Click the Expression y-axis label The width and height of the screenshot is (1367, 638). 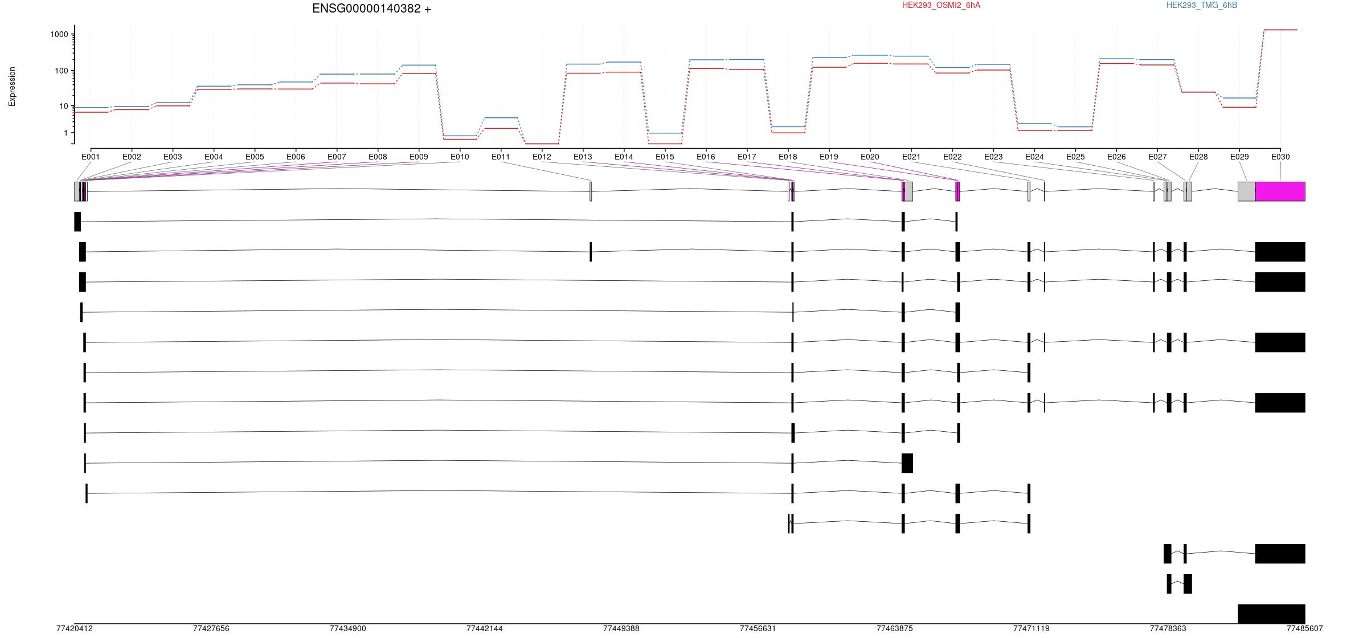tap(12, 87)
